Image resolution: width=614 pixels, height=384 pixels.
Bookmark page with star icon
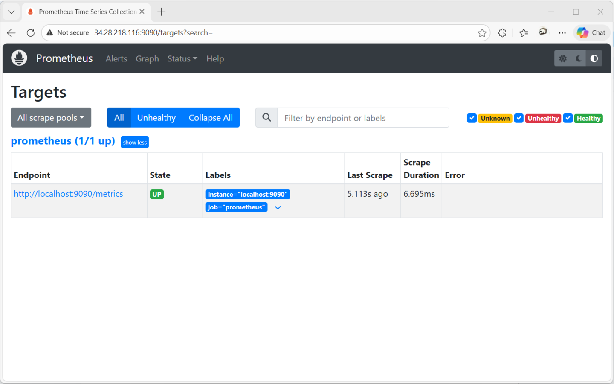pos(482,33)
